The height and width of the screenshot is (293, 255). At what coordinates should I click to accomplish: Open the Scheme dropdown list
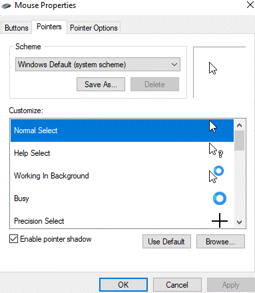tap(98, 65)
